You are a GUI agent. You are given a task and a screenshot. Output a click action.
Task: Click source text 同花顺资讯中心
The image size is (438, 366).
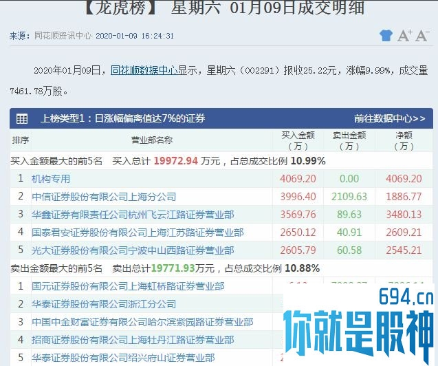click(x=63, y=36)
